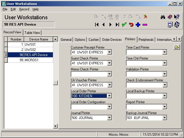
Task: Expand the Backup Journal Printer dropdown
Action: [164, 118]
